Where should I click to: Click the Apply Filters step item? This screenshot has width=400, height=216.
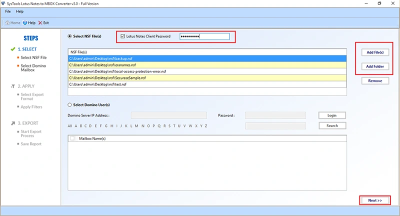point(31,107)
